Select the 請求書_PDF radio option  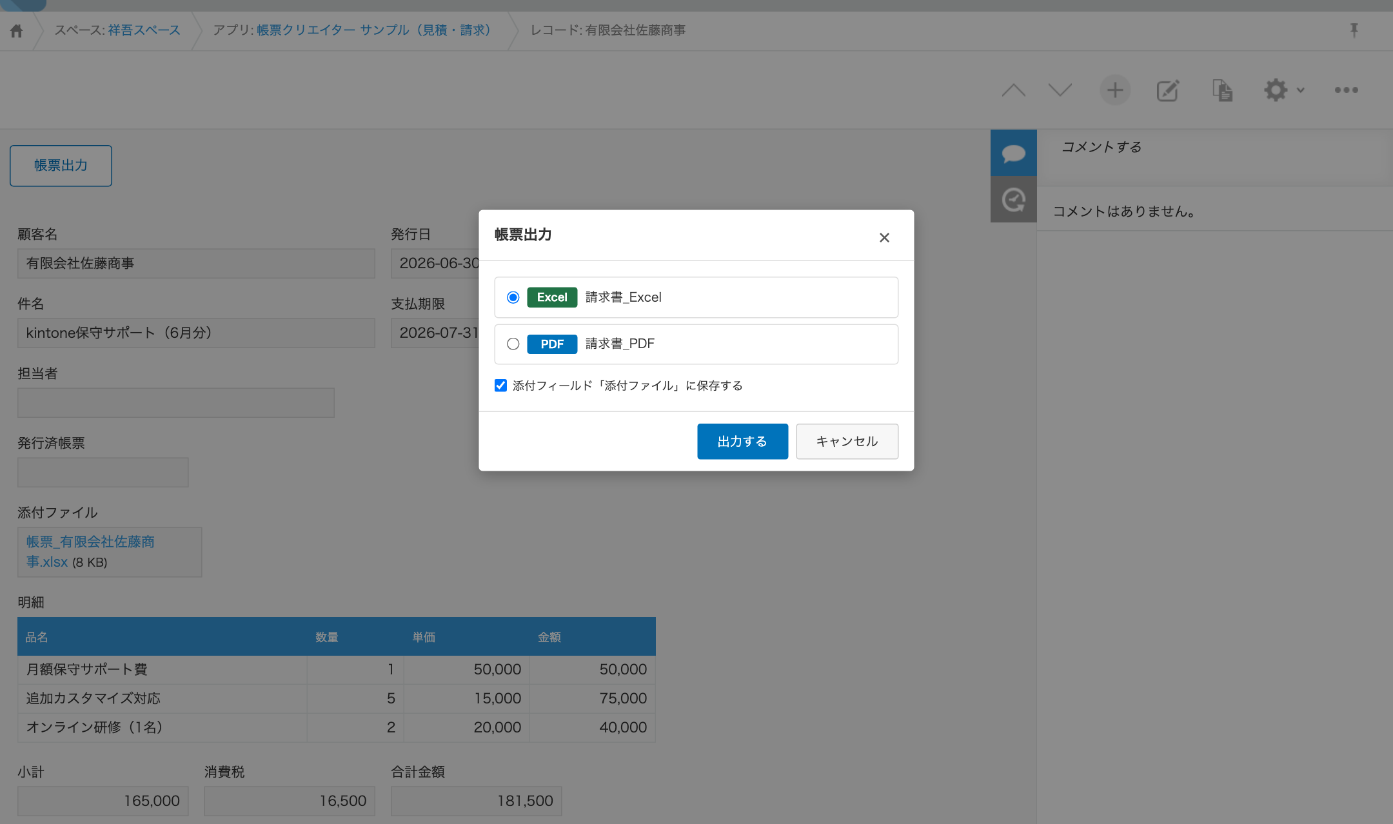point(513,344)
